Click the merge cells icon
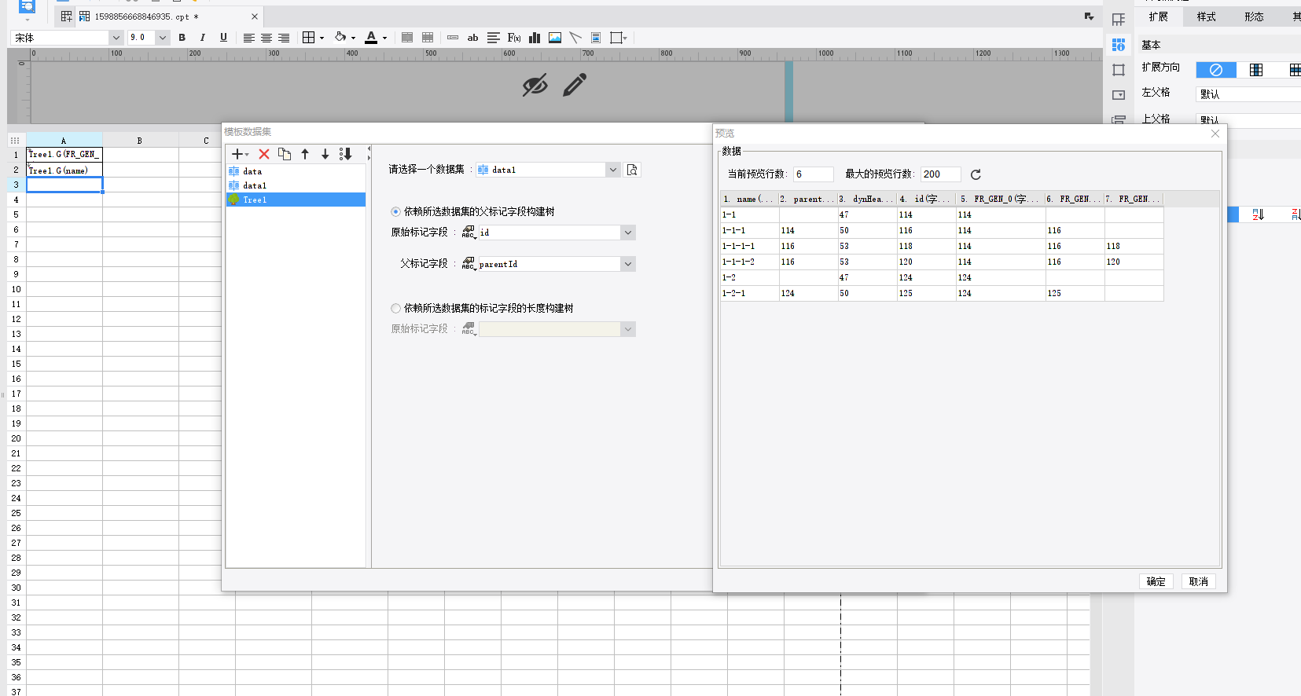Viewport: 1301px width, 696px height. tap(407, 38)
